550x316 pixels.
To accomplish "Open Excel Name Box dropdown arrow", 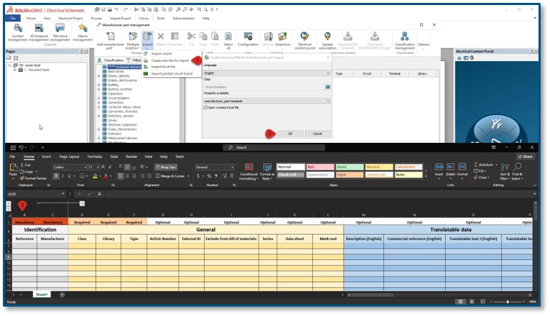I will pos(62,194).
